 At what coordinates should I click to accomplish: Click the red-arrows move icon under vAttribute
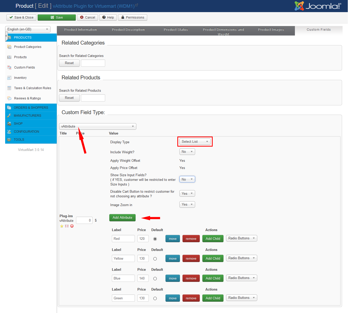67,226
